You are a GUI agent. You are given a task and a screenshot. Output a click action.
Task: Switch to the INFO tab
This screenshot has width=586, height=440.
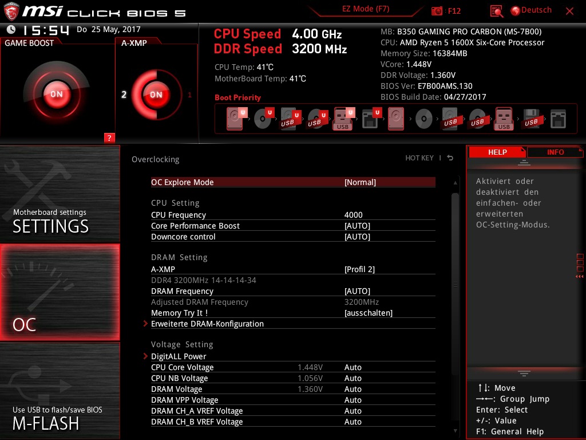point(555,152)
